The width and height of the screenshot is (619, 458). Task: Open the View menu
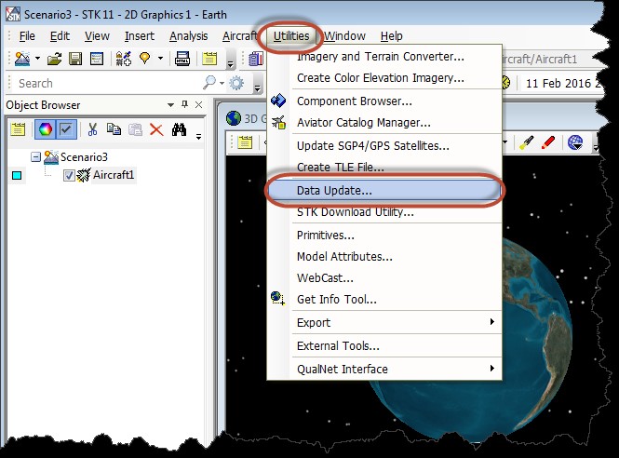[97, 36]
